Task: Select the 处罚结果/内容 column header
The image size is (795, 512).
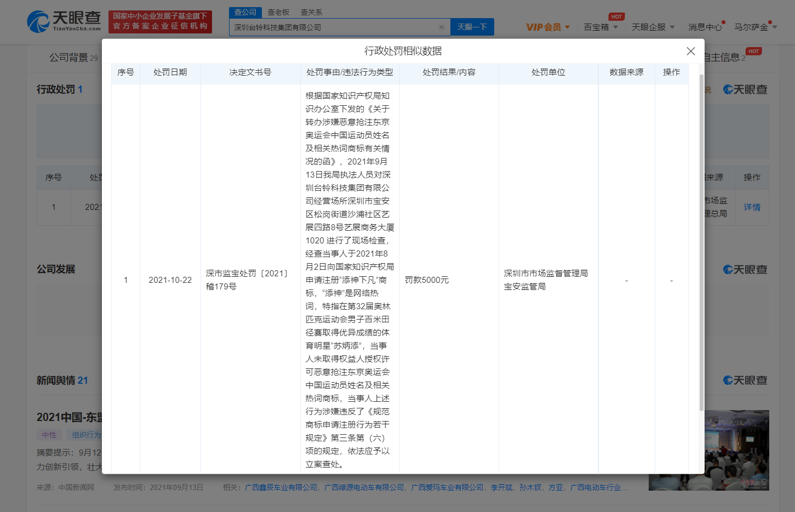Action: [449, 72]
